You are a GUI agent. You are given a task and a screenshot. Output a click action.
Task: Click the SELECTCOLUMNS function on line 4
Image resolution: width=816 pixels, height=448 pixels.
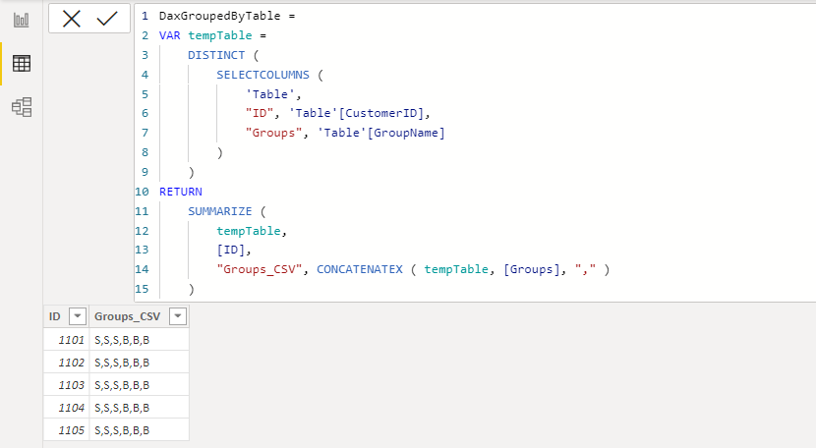[x=262, y=75]
